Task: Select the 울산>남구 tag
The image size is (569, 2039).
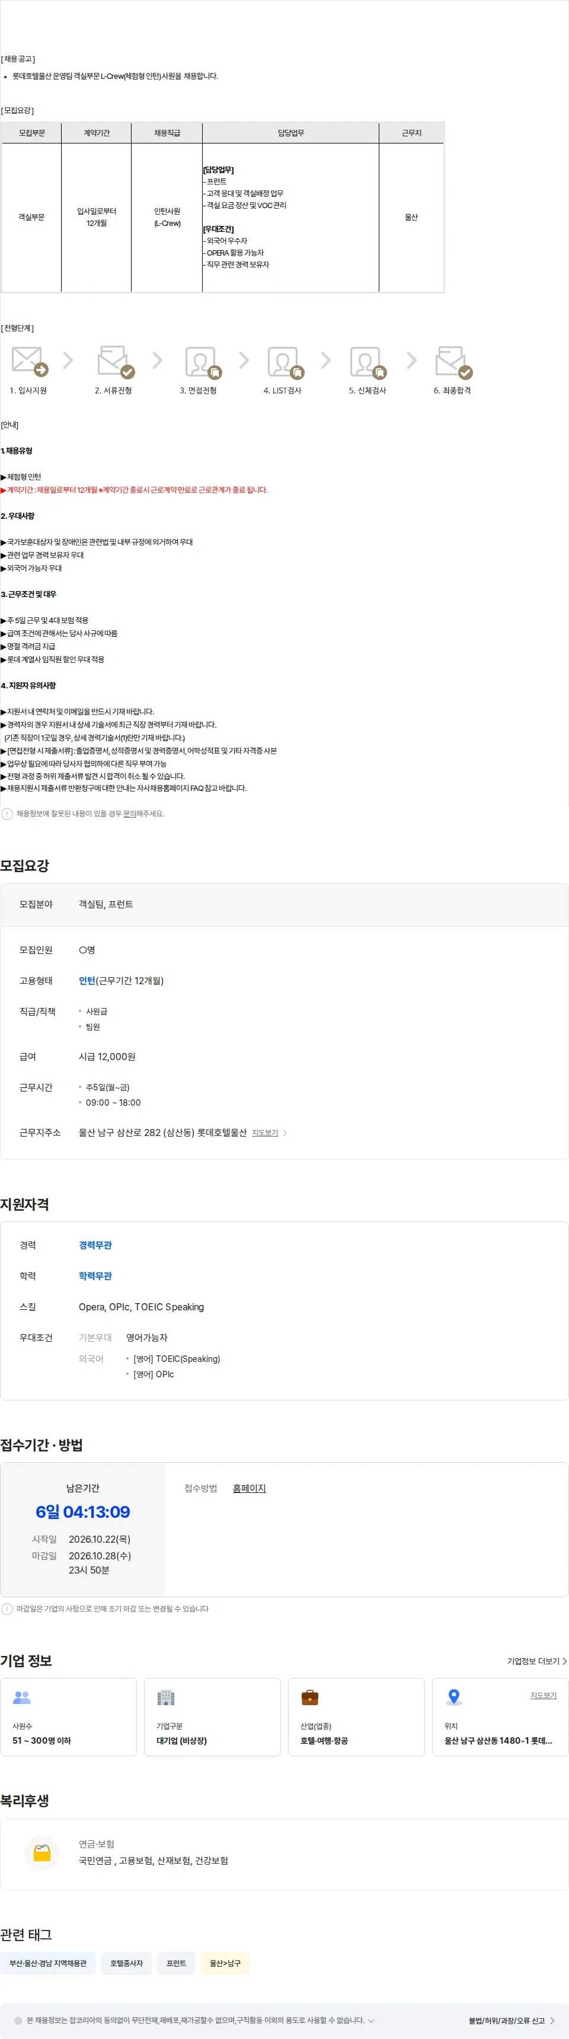Action: pyautogui.click(x=225, y=1963)
